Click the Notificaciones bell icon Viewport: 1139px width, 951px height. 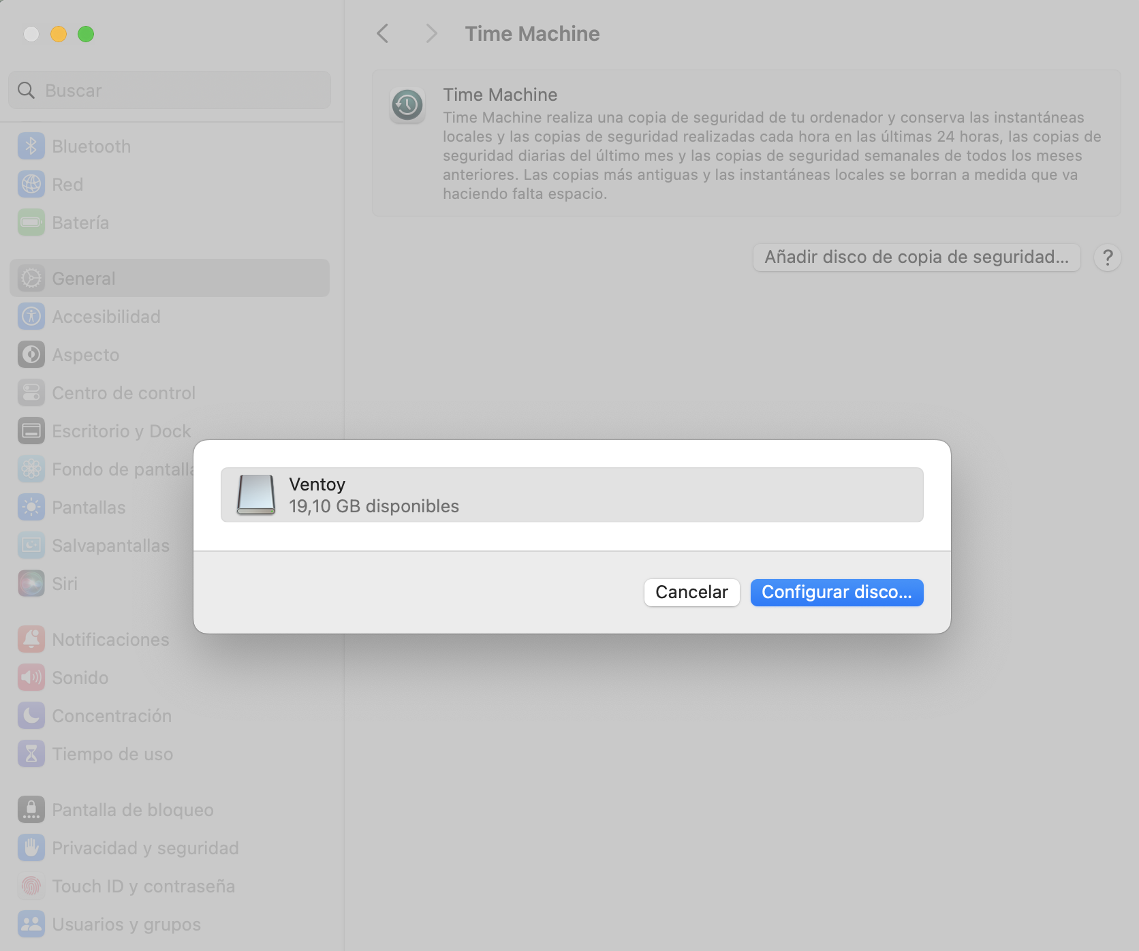pyautogui.click(x=31, y=640)
